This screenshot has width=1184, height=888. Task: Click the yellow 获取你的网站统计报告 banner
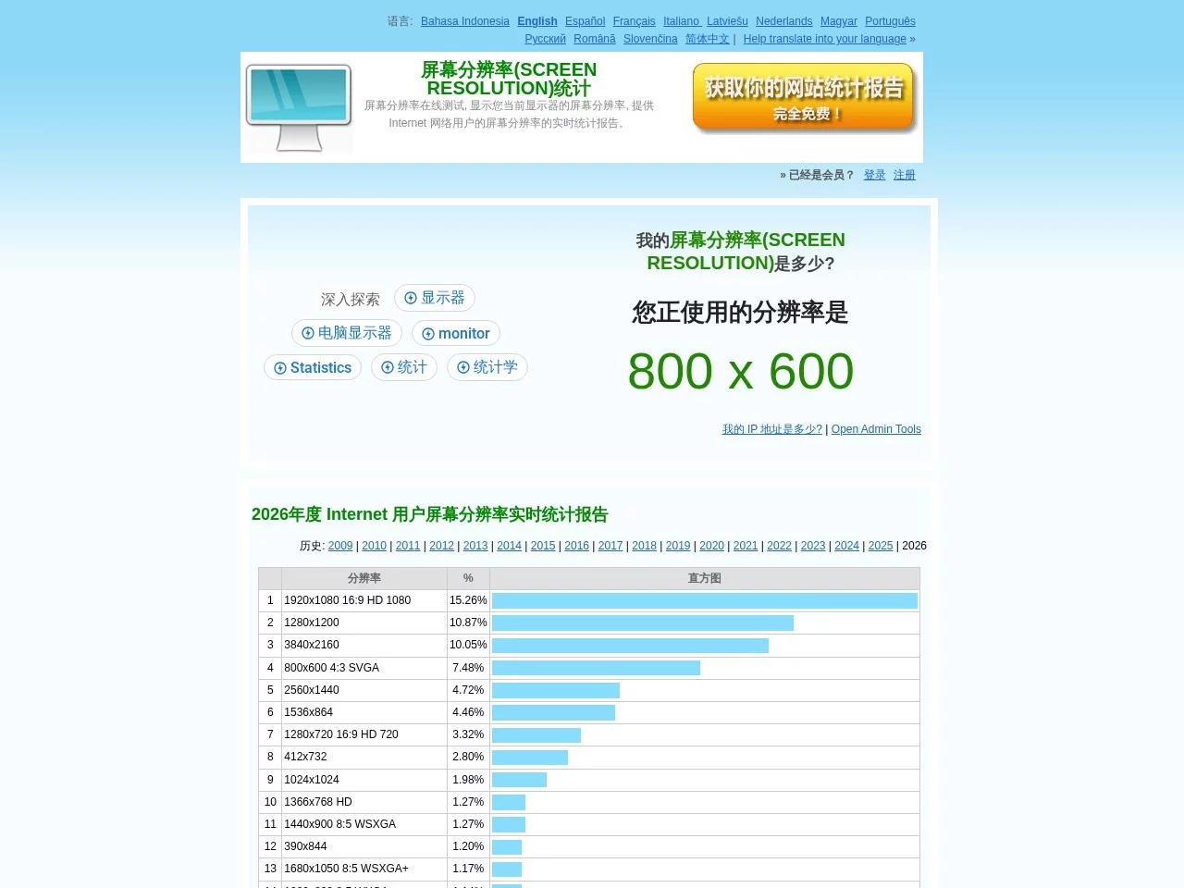click(x=803, y=97)
